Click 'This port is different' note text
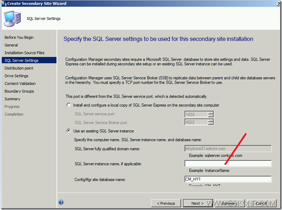 [x=137, y=96]
